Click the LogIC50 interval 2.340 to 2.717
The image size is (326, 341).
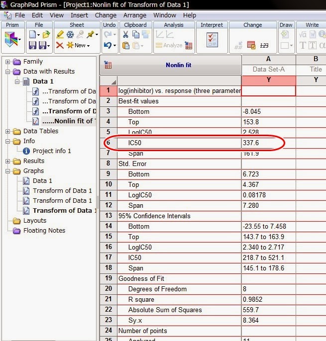268,247
